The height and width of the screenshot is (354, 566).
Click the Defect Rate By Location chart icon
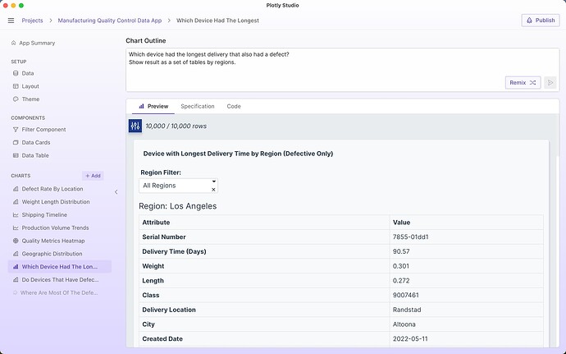[16, 189]
